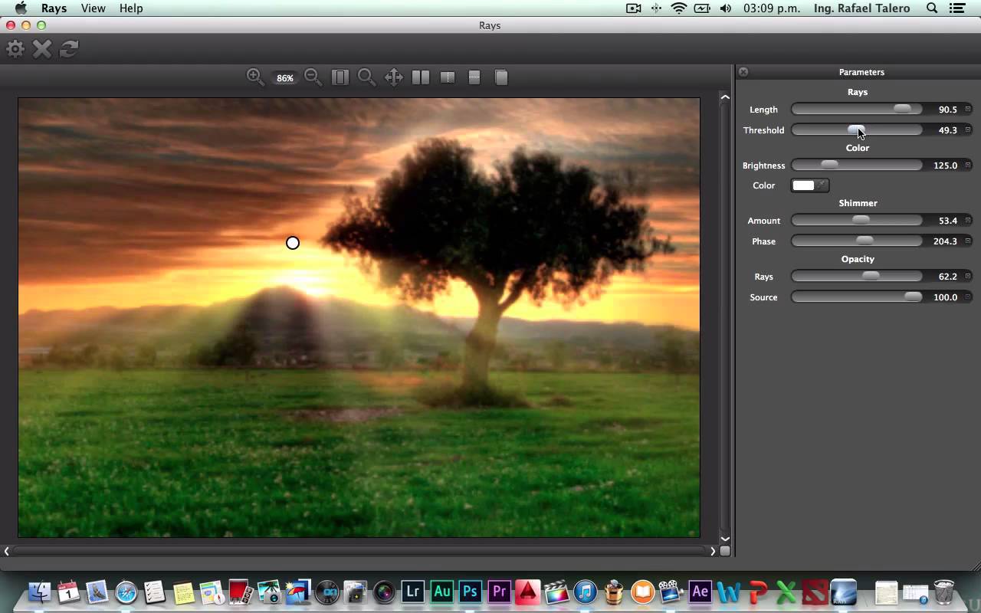
Task: Open Finder from the dock
Action: pyautogui.click(x=40, y=592)
